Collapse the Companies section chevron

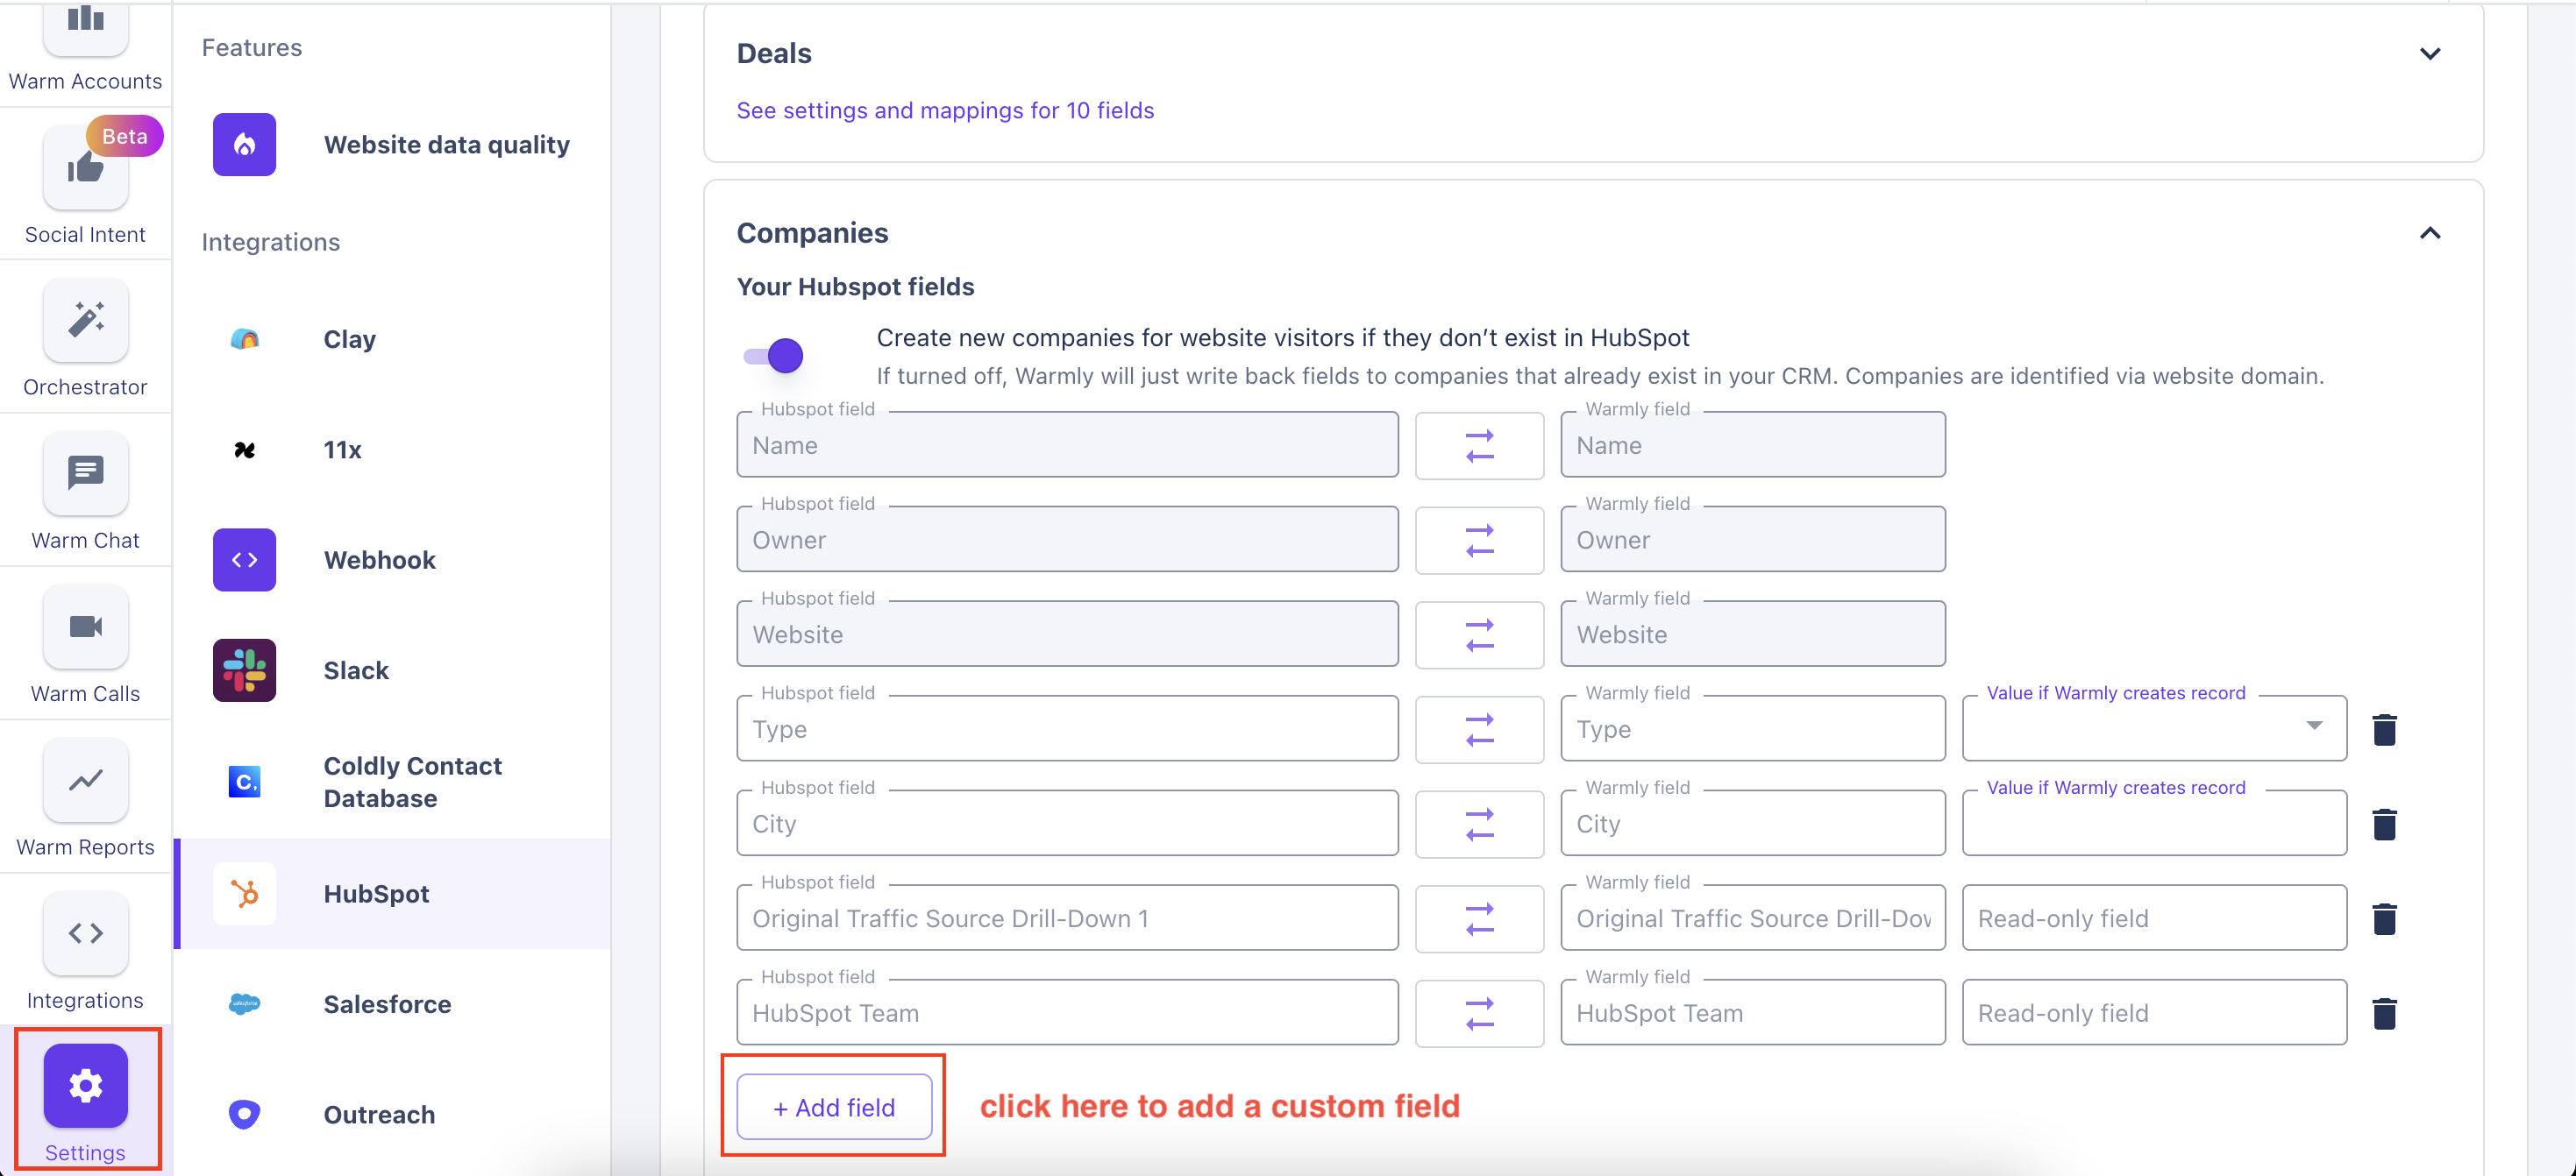pos(2429,234)
